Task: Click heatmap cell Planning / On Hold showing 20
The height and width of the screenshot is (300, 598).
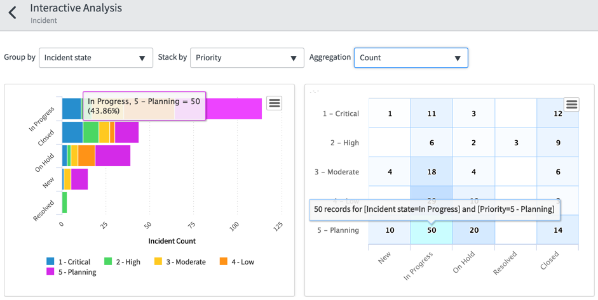Action: tap(473, 230)
